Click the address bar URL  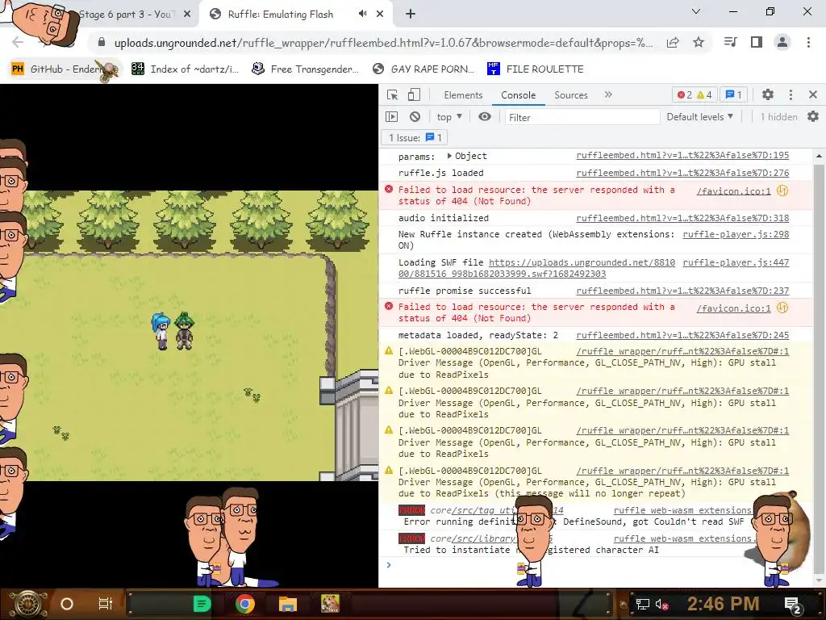[x=383, y=43]
